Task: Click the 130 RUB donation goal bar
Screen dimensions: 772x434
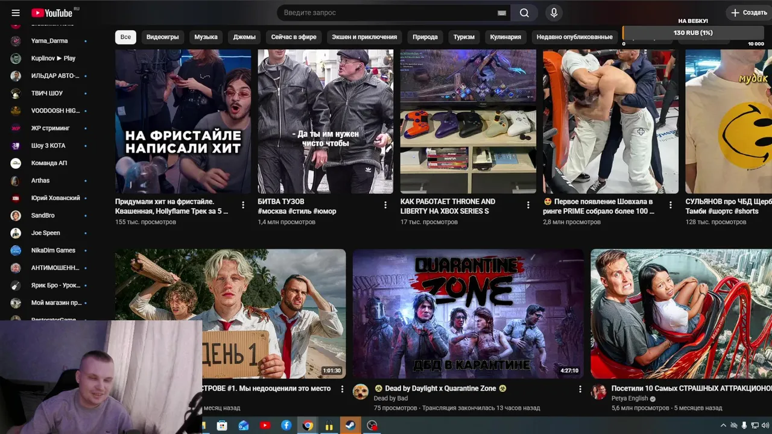Action: pos(693,33)
